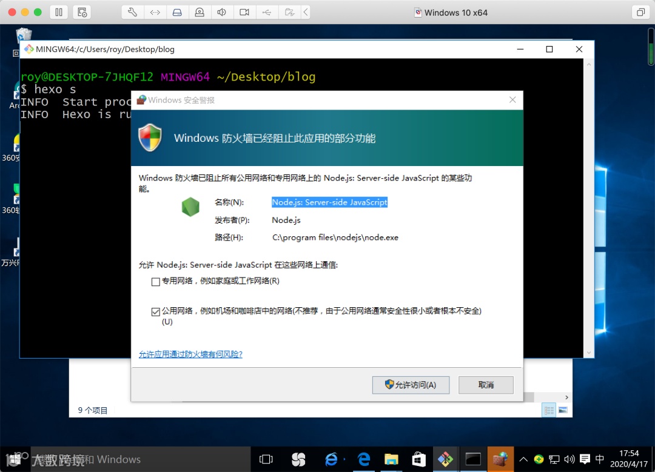Open the VM camera device icon
This screenshot has width=655, height=472.
point(244,12)
